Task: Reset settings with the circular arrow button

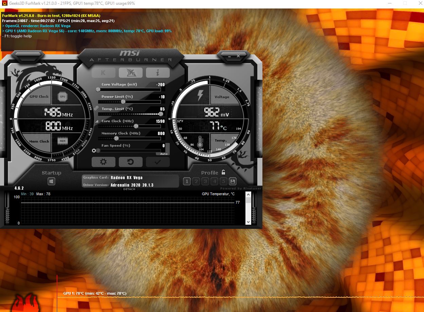Action: tap(130, 162)
